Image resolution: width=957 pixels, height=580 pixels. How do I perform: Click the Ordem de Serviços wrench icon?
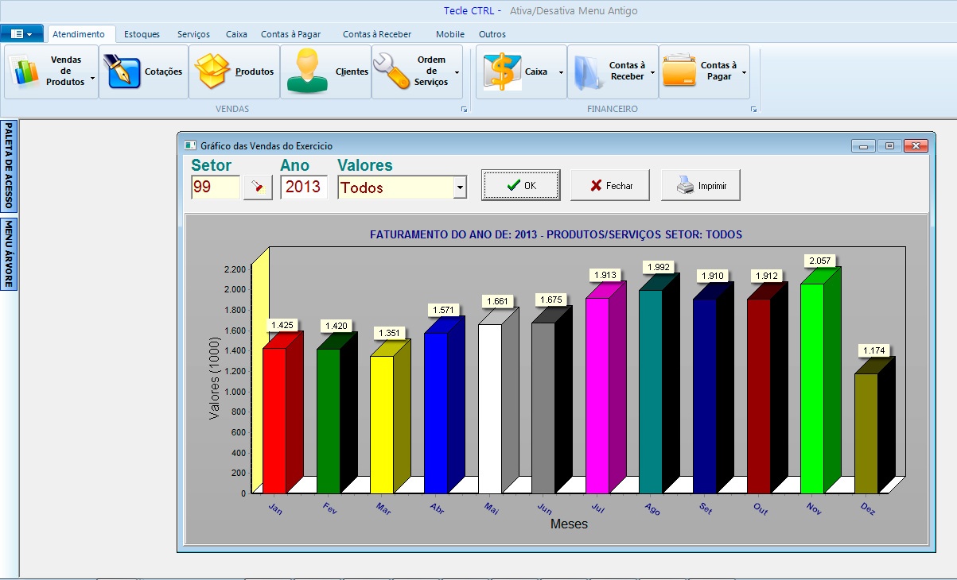point(391,72)
